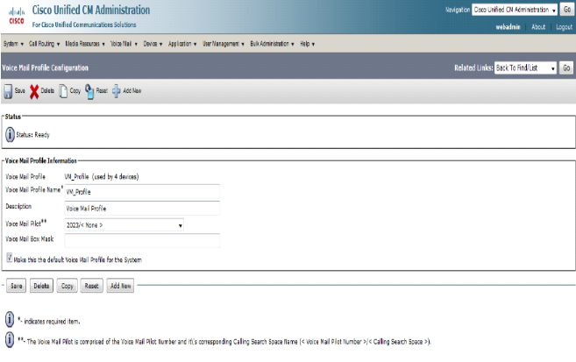Click Go button next to Related Links

click(566, 67)
